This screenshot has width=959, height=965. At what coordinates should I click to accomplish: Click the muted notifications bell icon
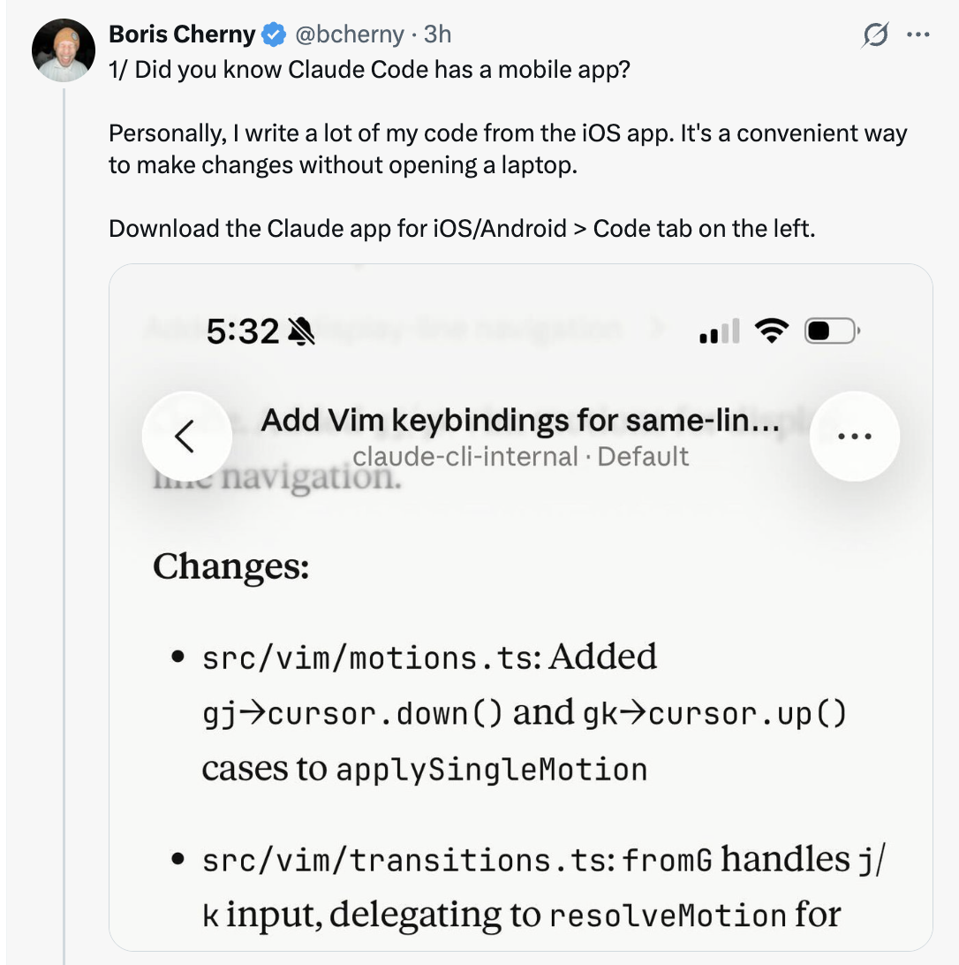[x=302, y=330]
